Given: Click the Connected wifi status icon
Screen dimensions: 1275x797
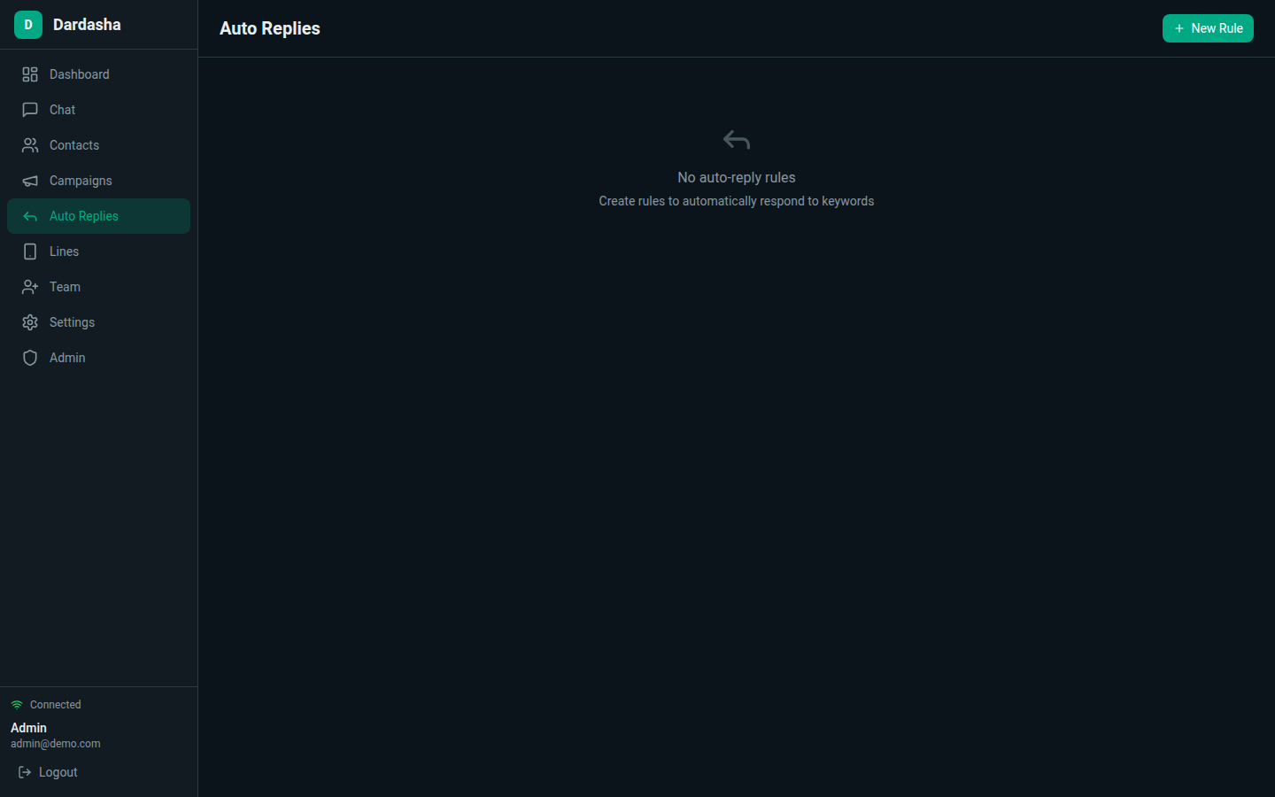Looking at the screenshot, I should [17, 705].
